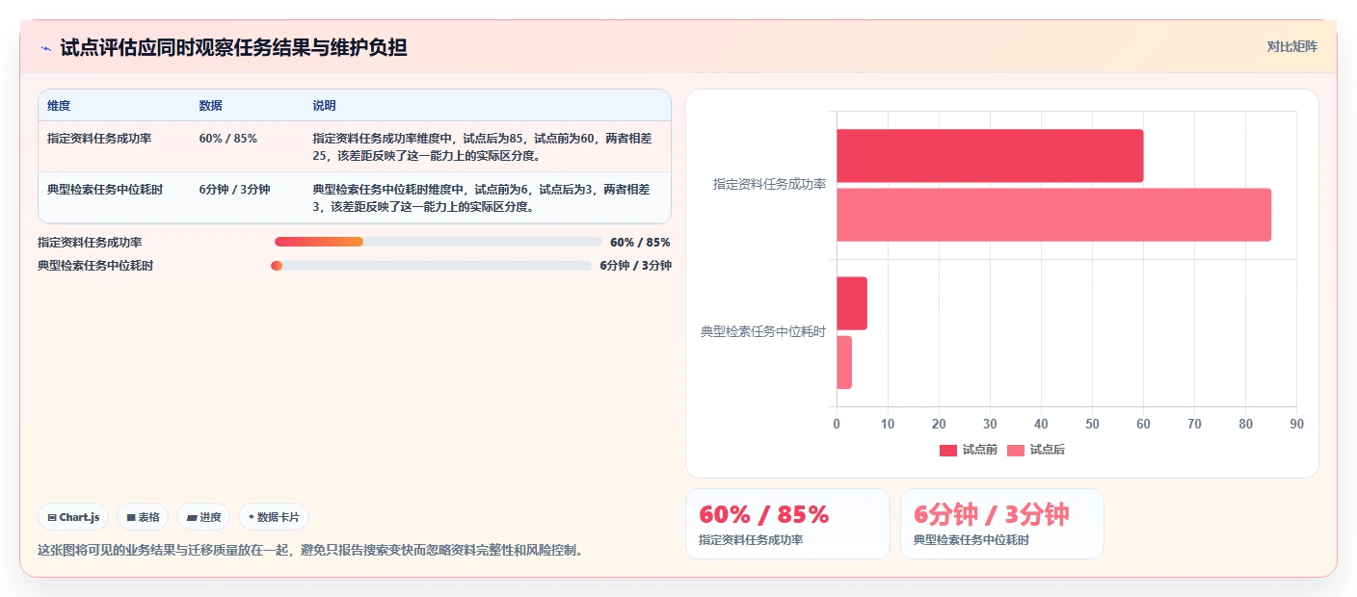Click the 试点前 bar for 典型检索任务中位耗时
Screen dimensions: 1357x597
[852, 303]
